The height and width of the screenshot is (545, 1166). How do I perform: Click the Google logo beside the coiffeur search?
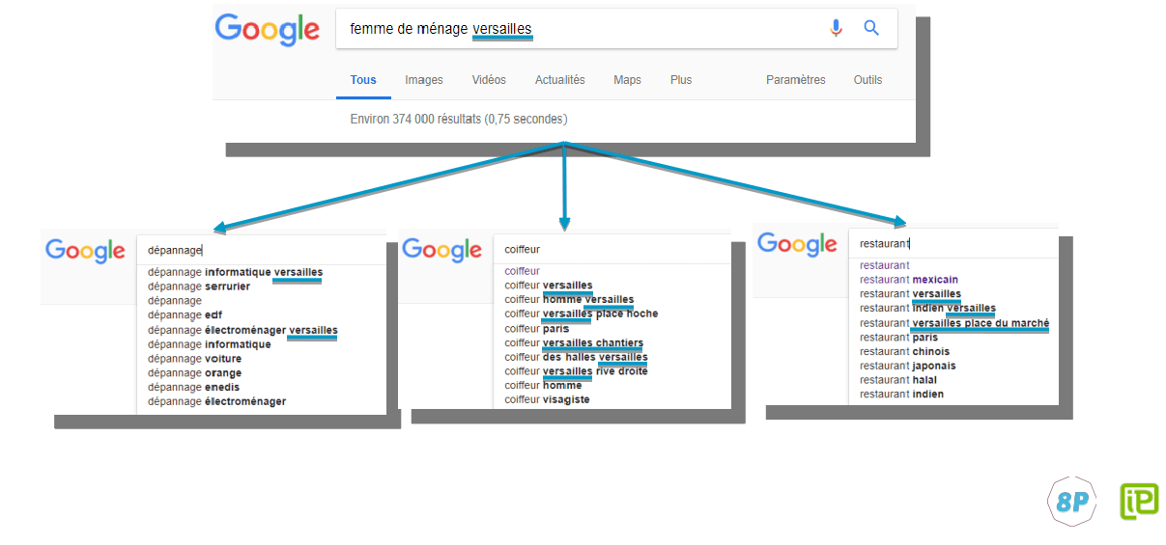click(441, 250)
